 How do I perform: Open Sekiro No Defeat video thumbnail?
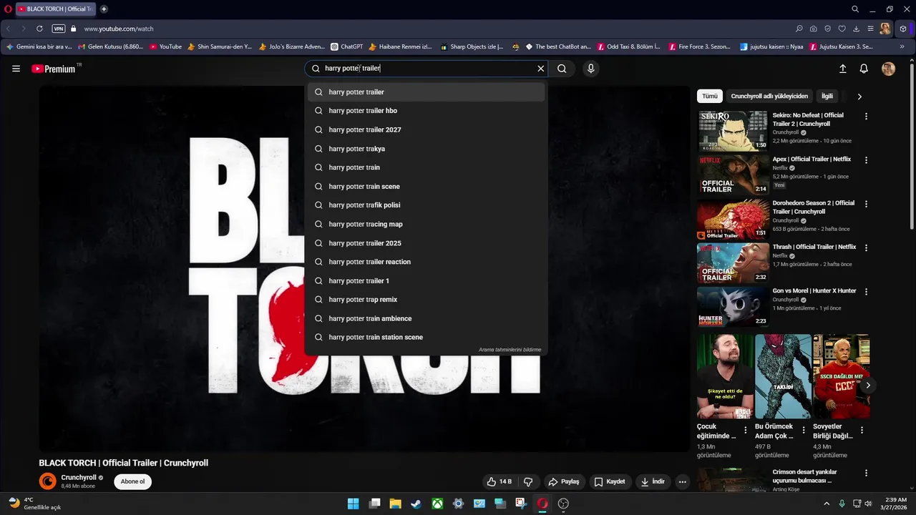pyautogui.click(x=733, y=131)
